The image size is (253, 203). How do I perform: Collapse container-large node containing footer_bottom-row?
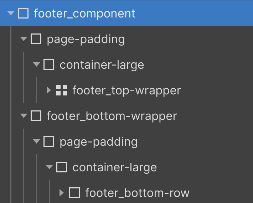[x=49, y=167]
